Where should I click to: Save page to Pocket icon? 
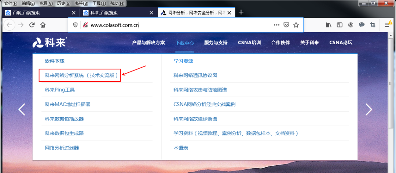pos(286,25)
